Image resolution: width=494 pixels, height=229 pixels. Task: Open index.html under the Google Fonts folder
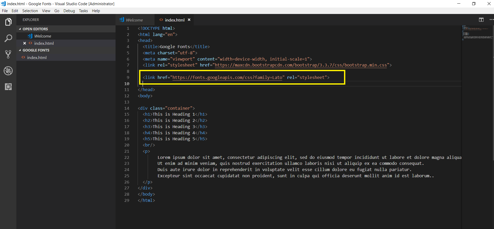point(66,57)
